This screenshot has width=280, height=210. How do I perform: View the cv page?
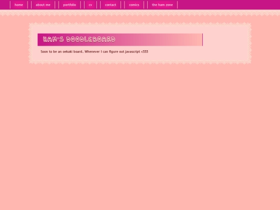tap(90, 5)
